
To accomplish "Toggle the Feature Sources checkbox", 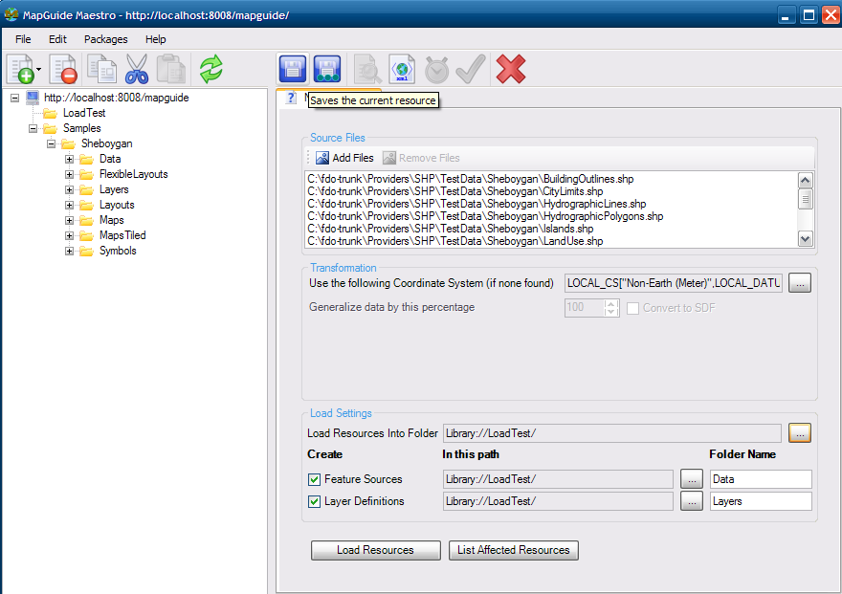I will tap(314, 479).
